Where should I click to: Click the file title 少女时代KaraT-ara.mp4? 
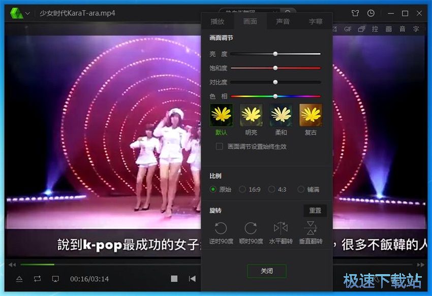click(x=77, y=13)
